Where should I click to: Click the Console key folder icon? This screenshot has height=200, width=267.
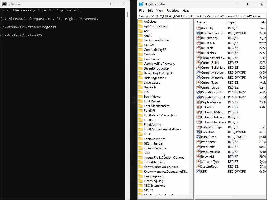(x=141, y=54)
